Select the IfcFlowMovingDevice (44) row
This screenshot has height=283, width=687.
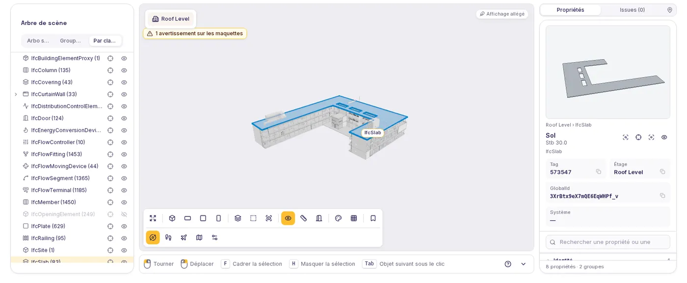click(x=72, y=166)
